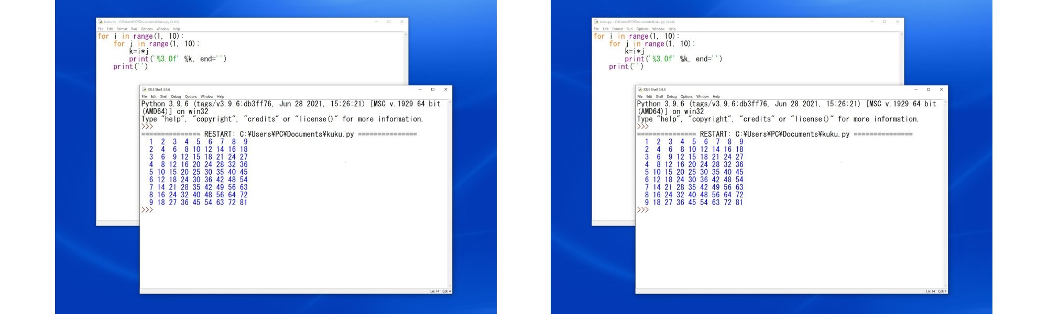1048x314 pixels.
Task: Open Options menu of left-copy IDLE Shell
Action: [x=191, y=96]
